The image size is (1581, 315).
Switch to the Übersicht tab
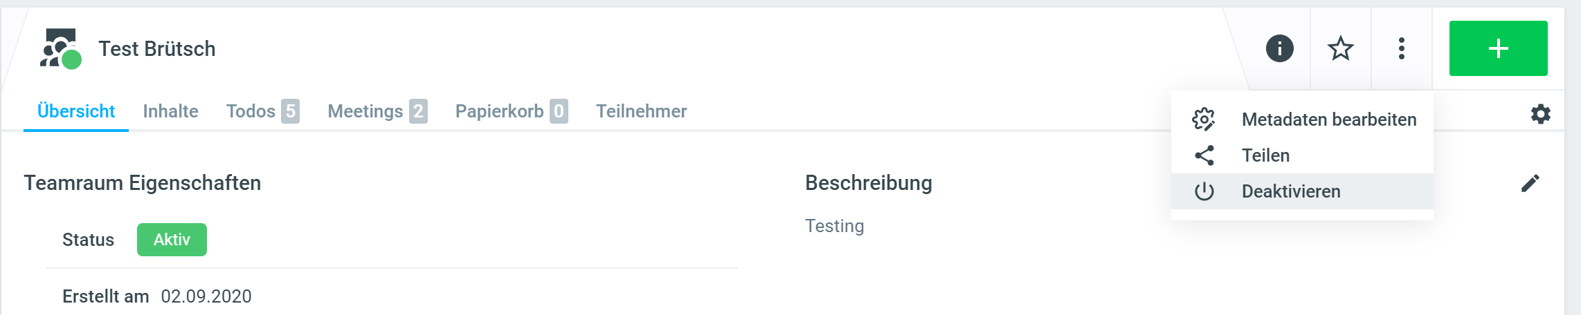pyautogui.click(x=76, y=111)
